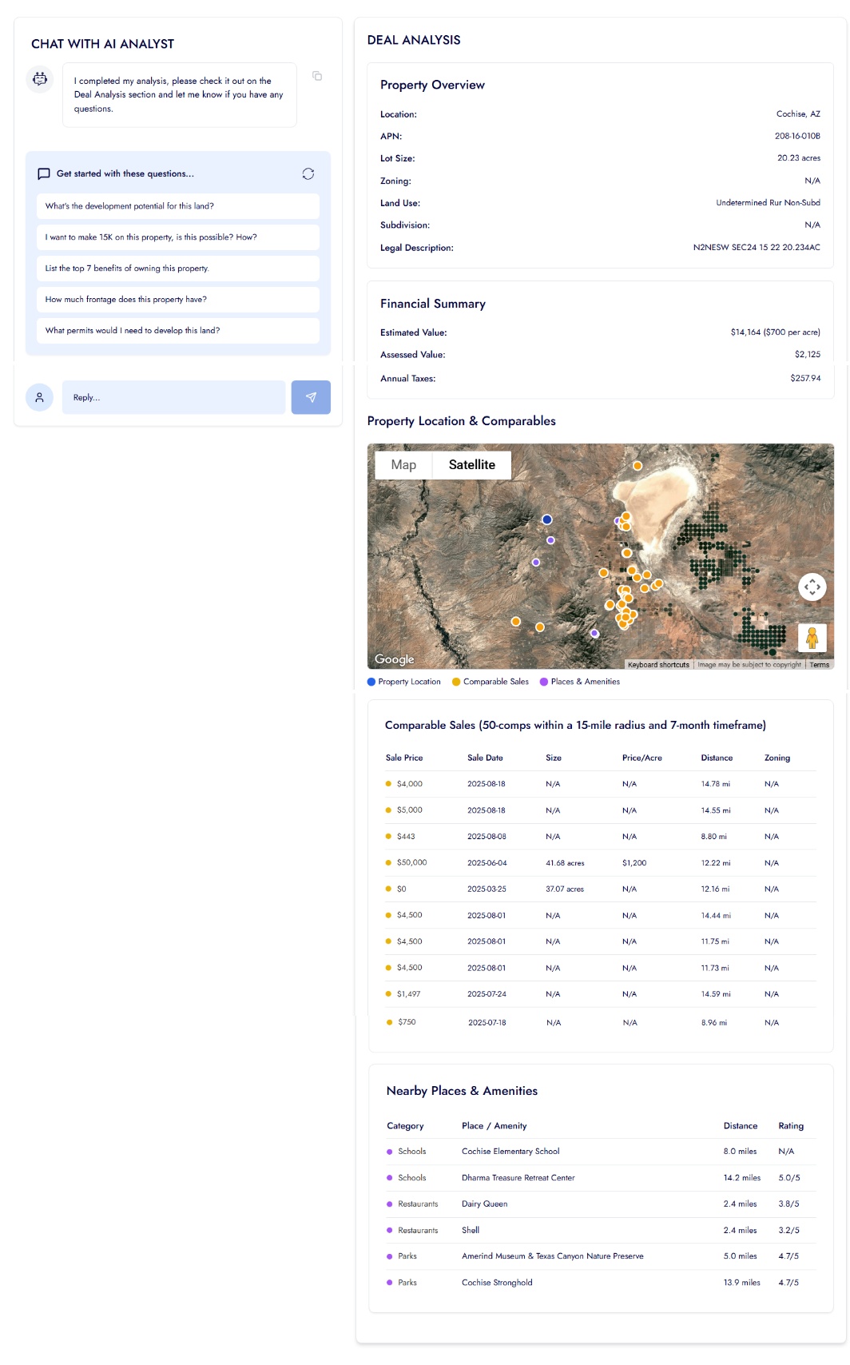Click the $1,200 price per acre value
850x1365 pixels.
[x=634, y=863]
